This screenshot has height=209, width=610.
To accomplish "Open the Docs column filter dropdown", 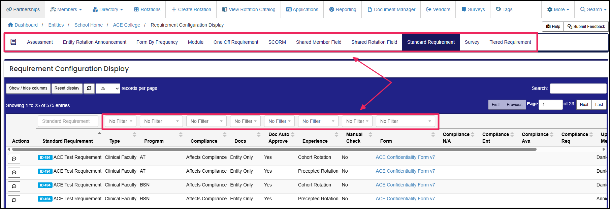I will (245, 121).
